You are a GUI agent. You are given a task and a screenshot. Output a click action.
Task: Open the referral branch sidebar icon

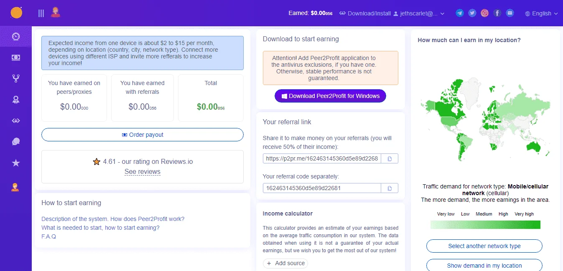[x=16, y=78]
